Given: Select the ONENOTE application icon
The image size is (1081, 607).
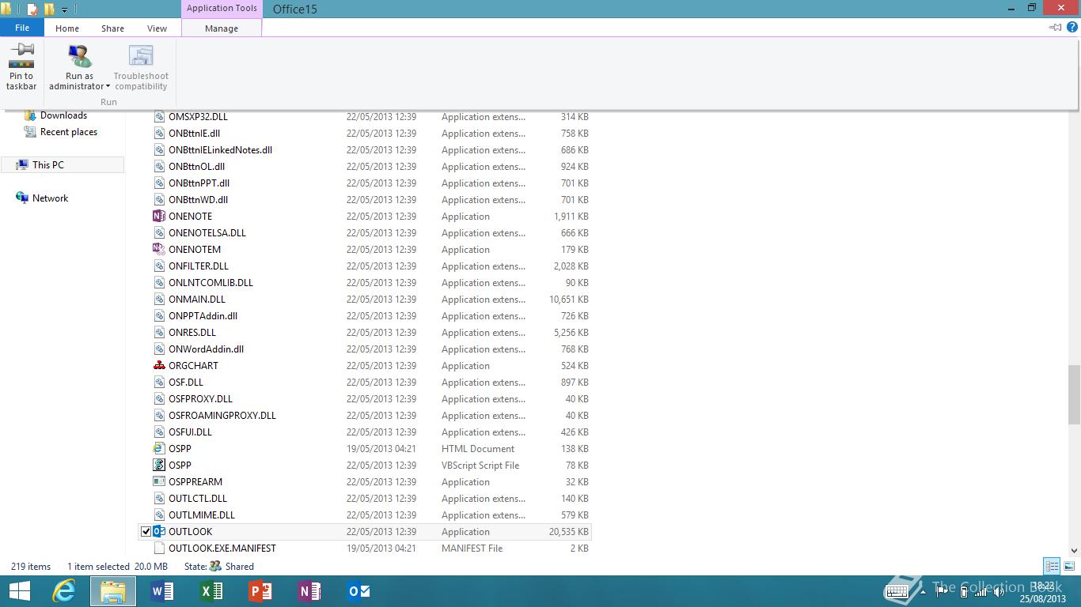Looking at the screenshot, I should (158, 216).
